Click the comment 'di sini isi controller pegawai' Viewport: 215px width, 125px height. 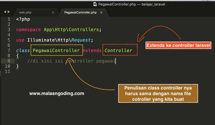tap(71, 61)
